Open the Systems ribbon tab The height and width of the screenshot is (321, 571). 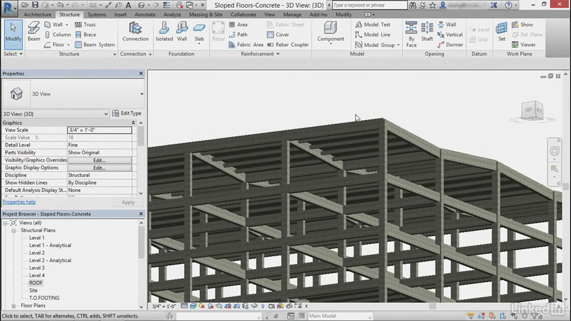point(97,14)
